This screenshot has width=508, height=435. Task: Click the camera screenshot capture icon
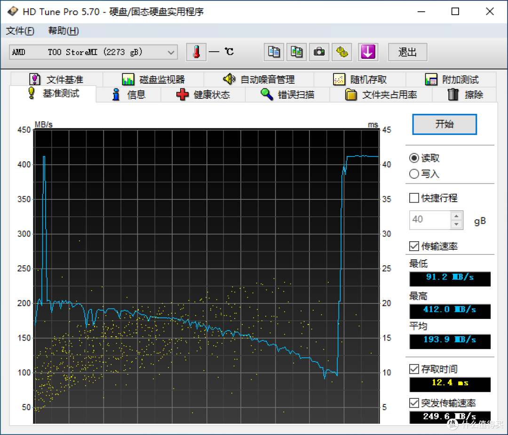tap(319, 52)
